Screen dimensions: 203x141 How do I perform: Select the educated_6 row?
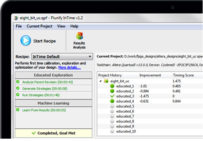click(150, 111)
